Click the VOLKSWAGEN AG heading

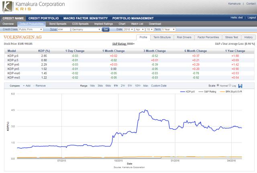coord(22,37)
